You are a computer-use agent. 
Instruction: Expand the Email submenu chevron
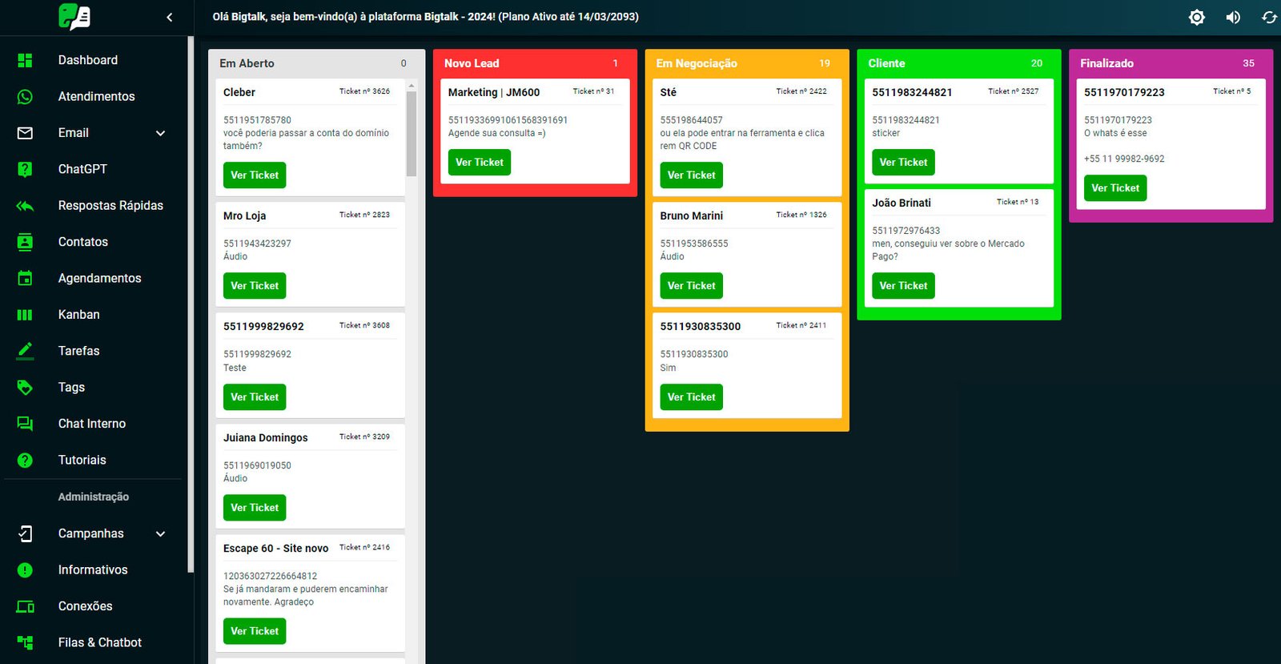160,133
